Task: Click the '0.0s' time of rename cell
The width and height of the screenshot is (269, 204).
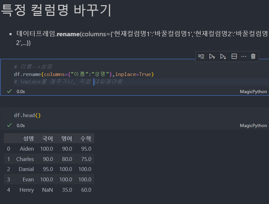Action: tap(21, 91)
